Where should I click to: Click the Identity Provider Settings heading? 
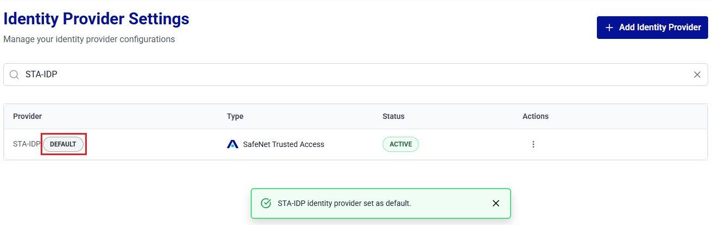[x=97, y=19]
